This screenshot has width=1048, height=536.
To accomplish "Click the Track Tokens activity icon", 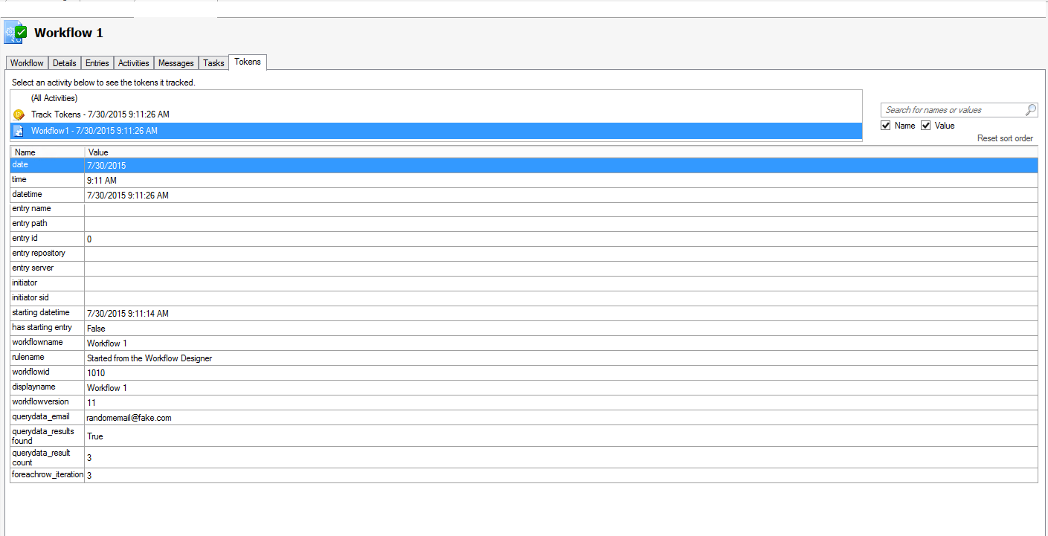I will point(19,114).
